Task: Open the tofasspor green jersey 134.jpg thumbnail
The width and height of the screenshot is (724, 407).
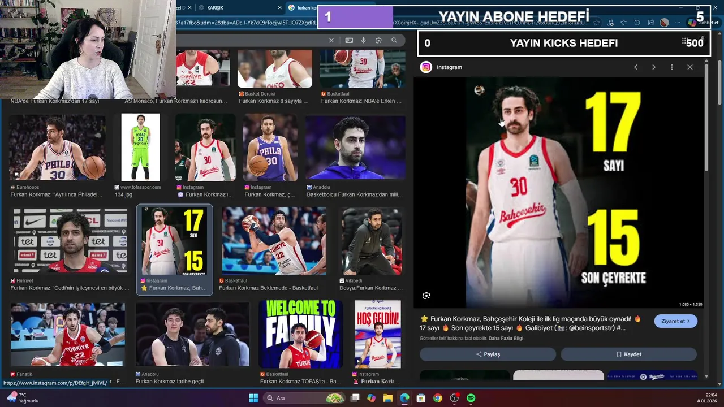Action: click(140, 147)
